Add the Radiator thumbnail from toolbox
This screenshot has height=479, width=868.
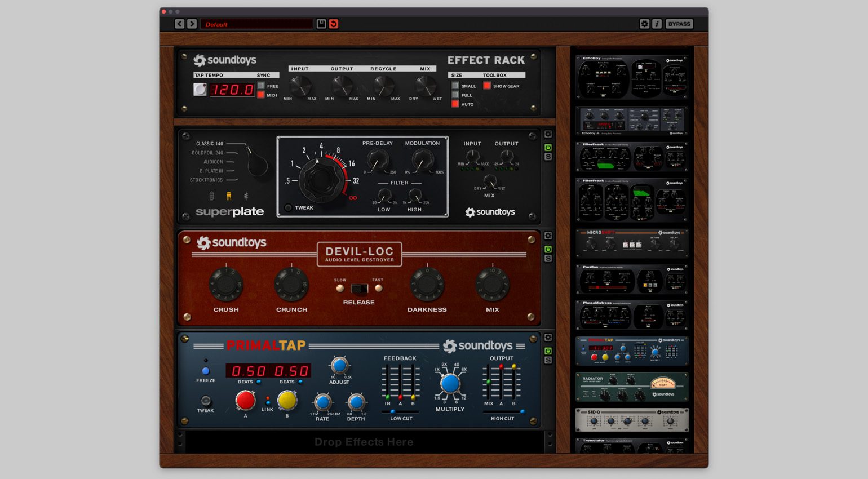click(x=632, y=387)
